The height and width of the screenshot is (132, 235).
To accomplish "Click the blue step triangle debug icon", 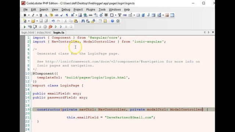I will tap(61, 27).
